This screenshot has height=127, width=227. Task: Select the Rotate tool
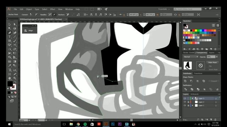(10, 49)
